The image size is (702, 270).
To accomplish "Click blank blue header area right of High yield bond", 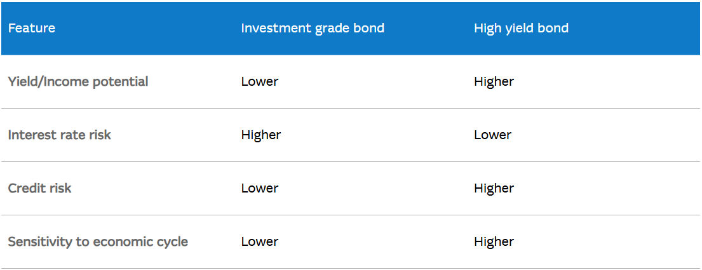I will (635, 28).
